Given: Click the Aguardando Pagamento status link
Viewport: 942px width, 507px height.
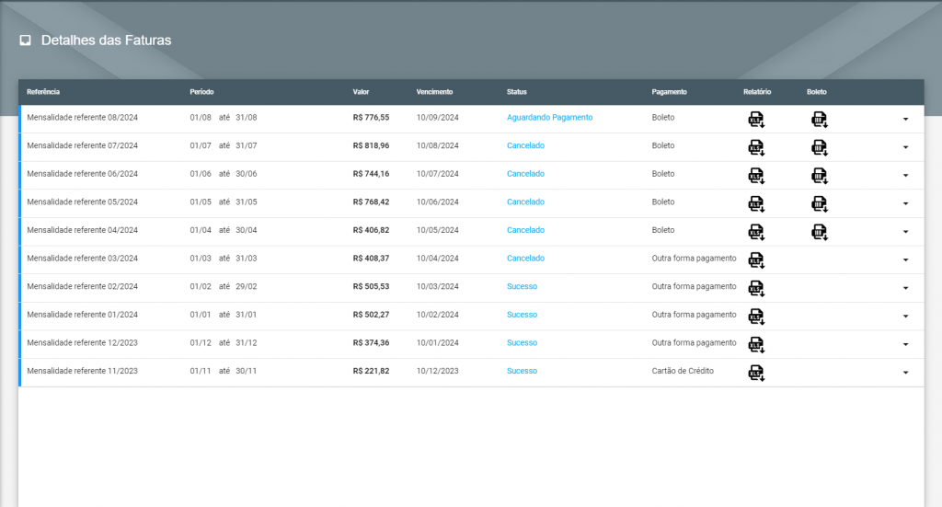Looking at the screenshot, I should click(x=550, y=117).
